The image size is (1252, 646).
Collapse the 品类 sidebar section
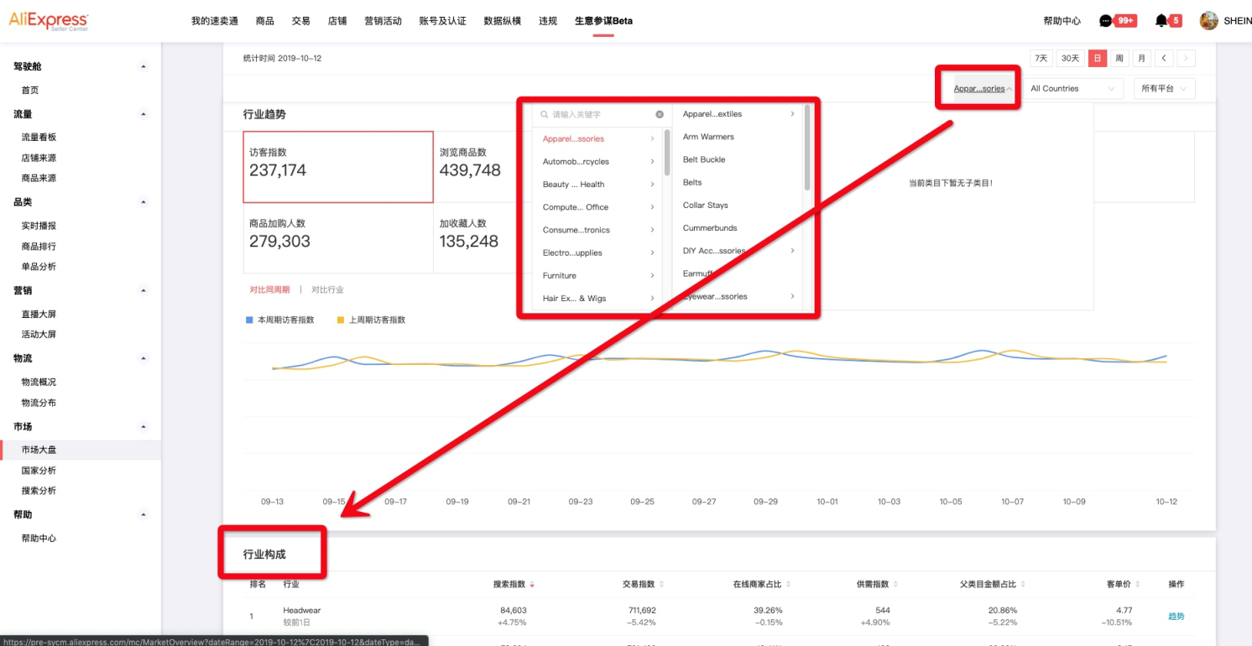[143, 202]
